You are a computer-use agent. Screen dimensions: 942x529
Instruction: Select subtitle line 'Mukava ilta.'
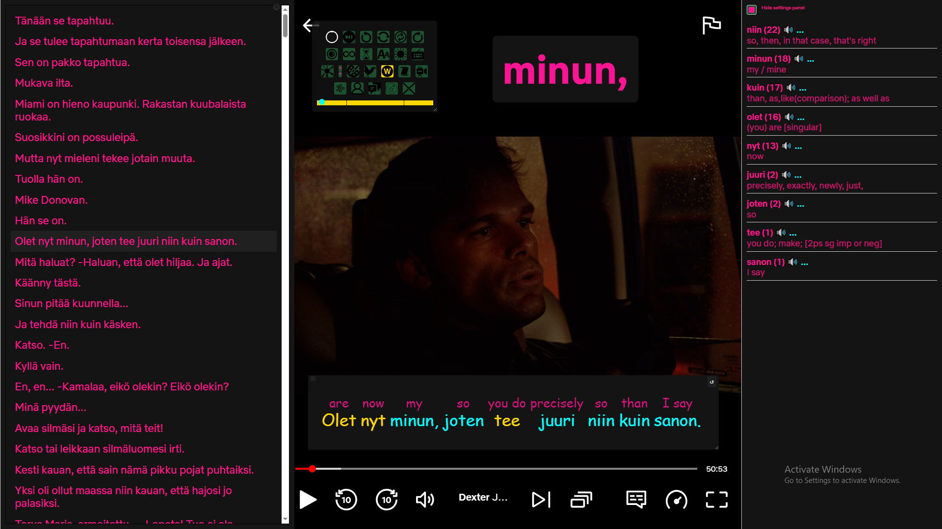click(x=44, y=83)
